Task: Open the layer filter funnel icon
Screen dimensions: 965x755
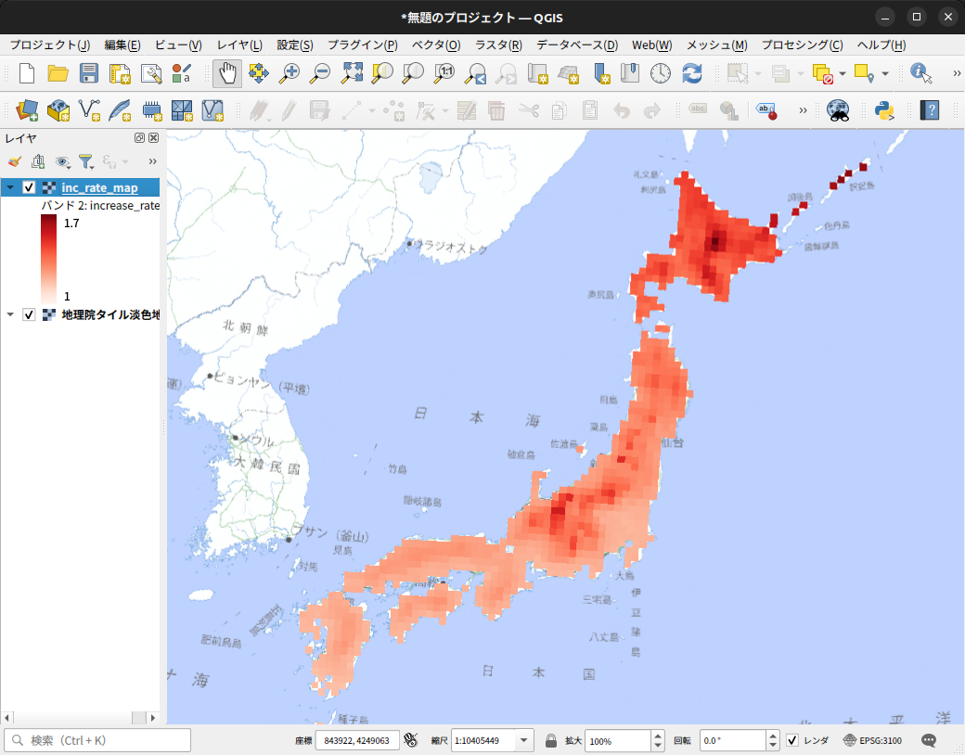Action: [86, 161]
